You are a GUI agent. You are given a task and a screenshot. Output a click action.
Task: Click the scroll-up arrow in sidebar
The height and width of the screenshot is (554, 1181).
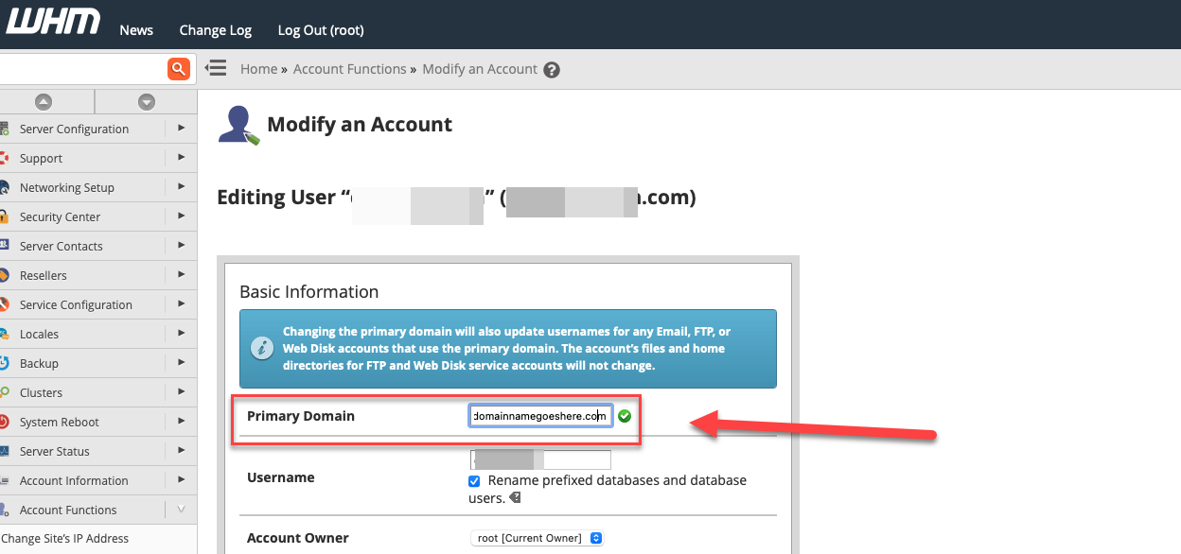tap(44, 102)
